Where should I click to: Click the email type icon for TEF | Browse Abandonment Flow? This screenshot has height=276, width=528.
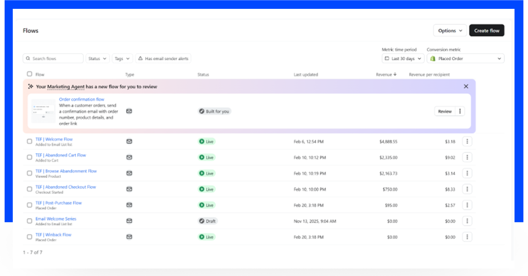click(129, 173)
